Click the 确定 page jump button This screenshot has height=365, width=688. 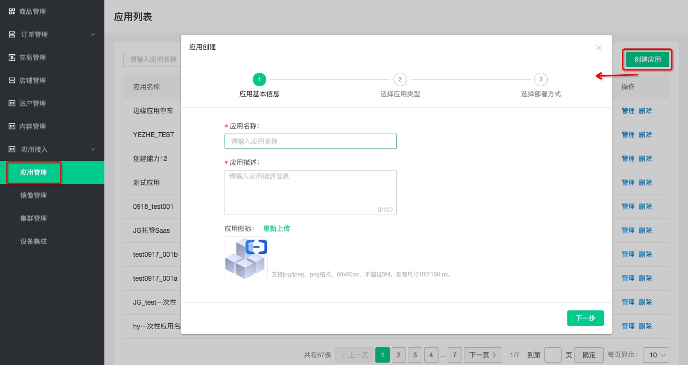(x=589, y=355)
